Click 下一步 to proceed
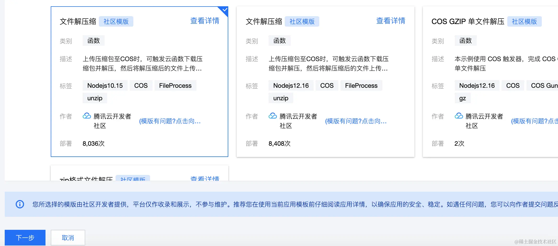 25,237
